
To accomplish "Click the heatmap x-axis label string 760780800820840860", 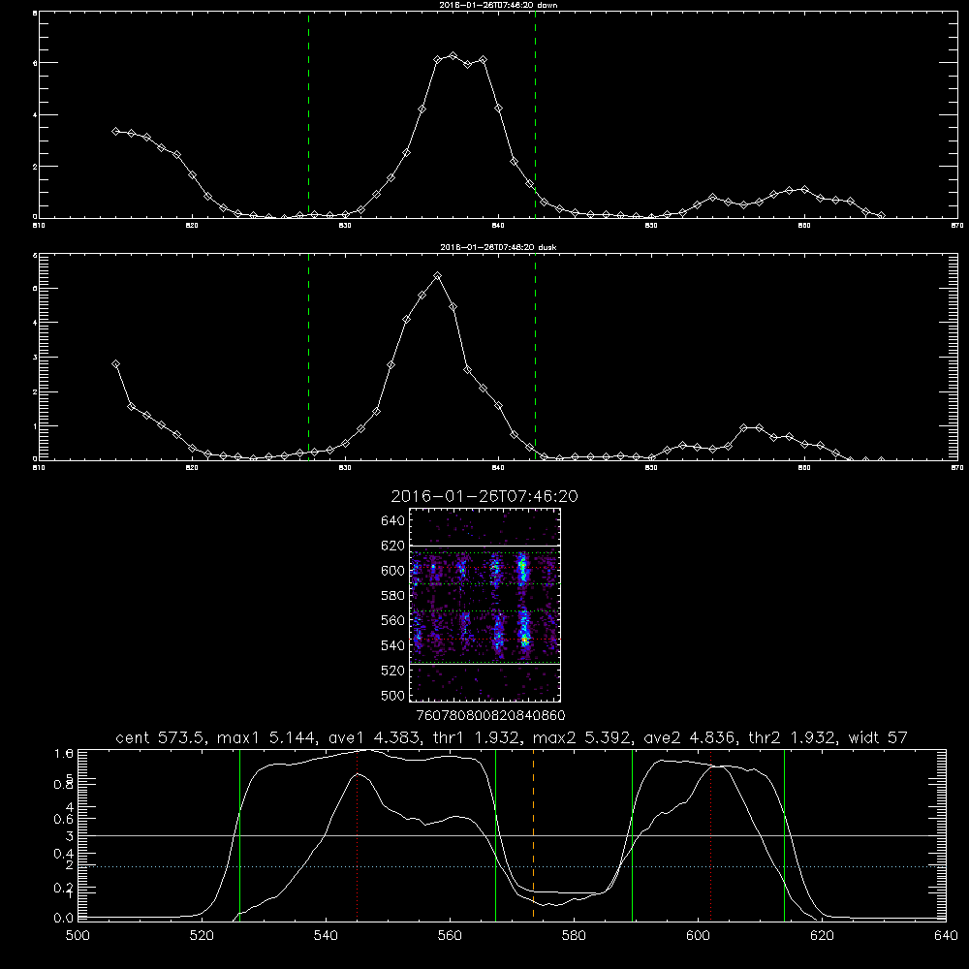I will [x=490, y=716].
